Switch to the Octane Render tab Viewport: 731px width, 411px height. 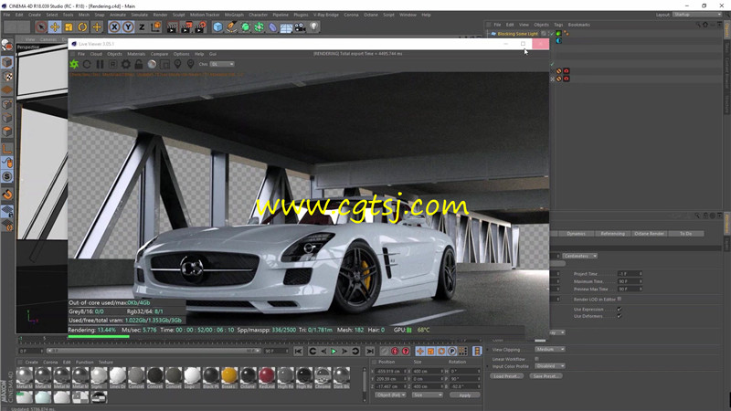pos(649,234)
